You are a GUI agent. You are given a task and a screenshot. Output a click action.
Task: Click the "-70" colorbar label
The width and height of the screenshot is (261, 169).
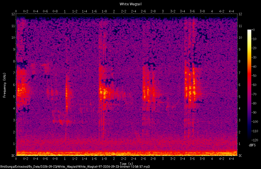click(x=254, y=94)
